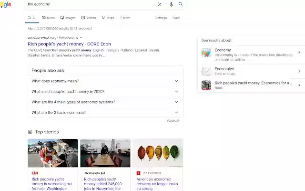Open search Settings
Image resolution: width=305 pixels, height=191 pixels.
[x=161, y=18]
